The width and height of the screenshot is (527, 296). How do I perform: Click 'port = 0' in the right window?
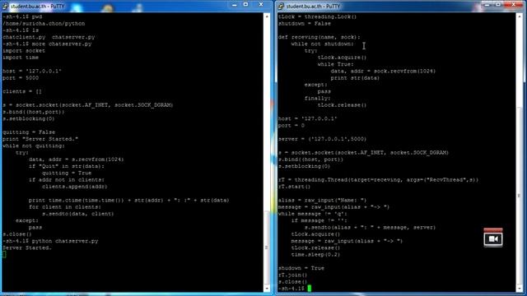tap(291, 126)
